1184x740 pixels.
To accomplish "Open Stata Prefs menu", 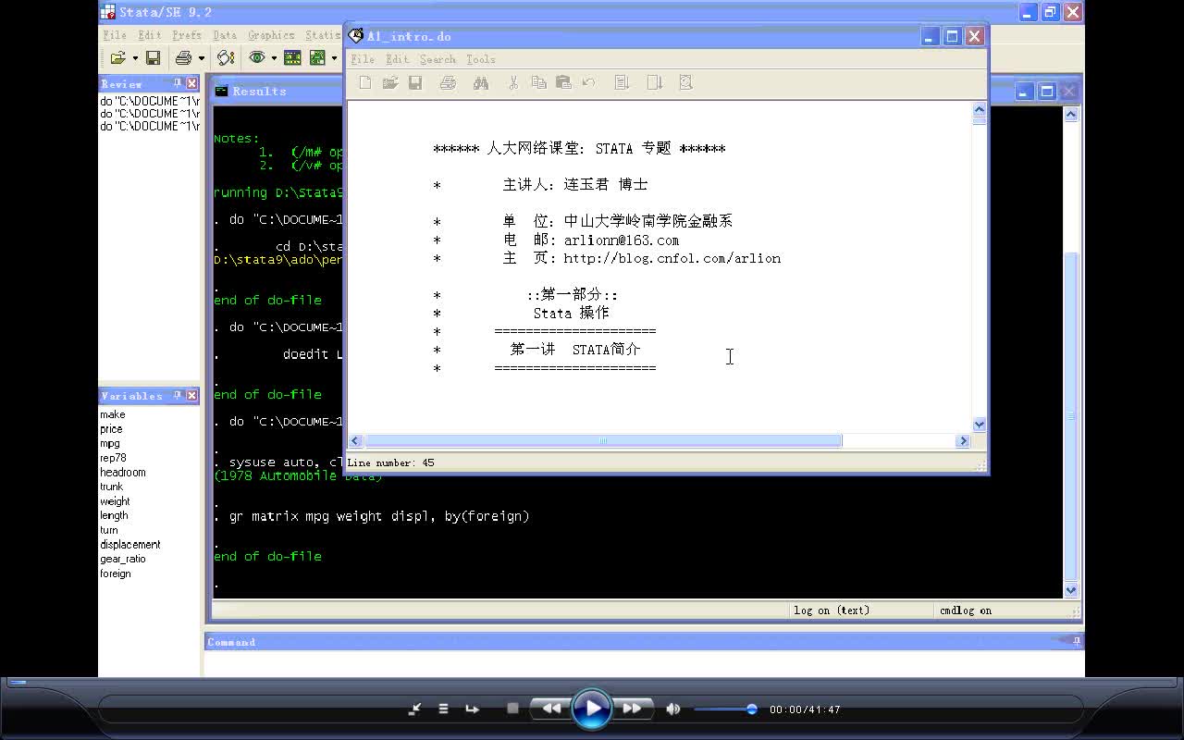I will coord(187,35).
